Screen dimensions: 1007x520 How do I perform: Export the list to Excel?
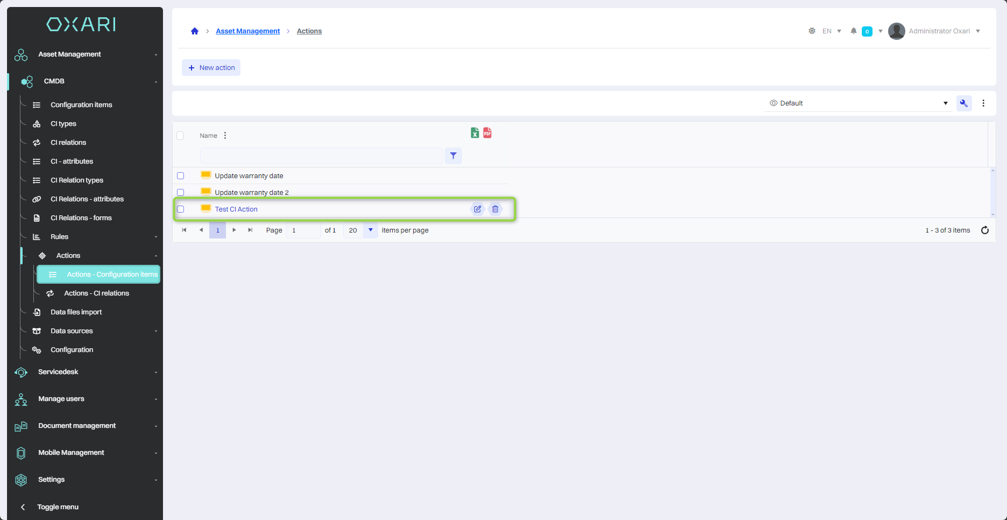(474, 133)
